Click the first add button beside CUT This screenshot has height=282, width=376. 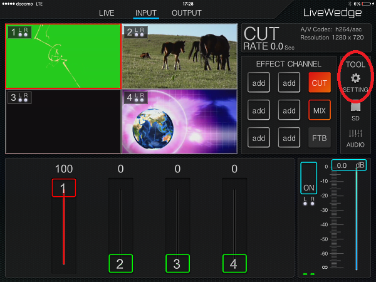pyautogui.click(x=258, y=83)
